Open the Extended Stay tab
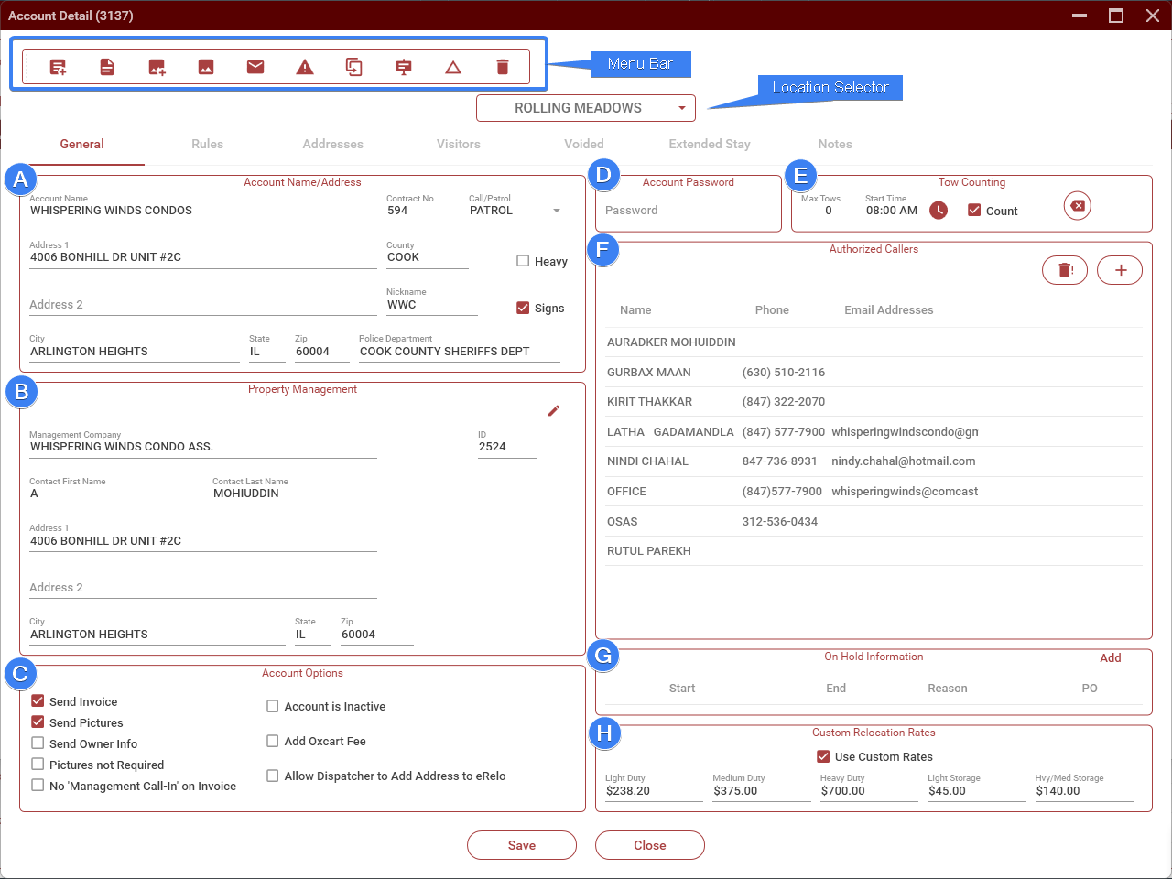Image resolution: width=1172 pixels, height=879 pixels. click(709, 144)
